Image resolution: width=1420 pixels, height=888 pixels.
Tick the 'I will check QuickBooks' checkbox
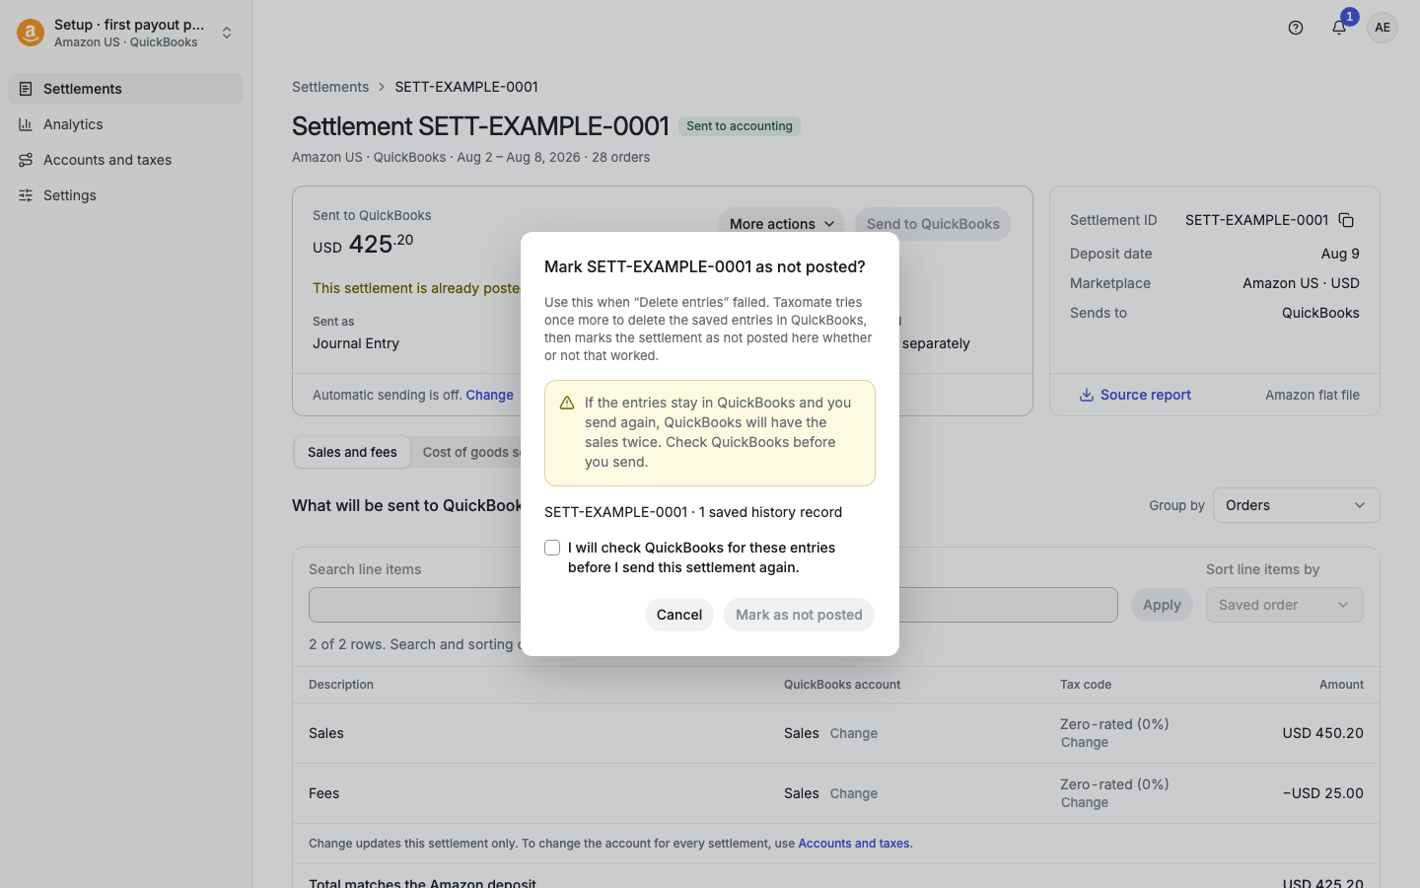pos(552,548)
